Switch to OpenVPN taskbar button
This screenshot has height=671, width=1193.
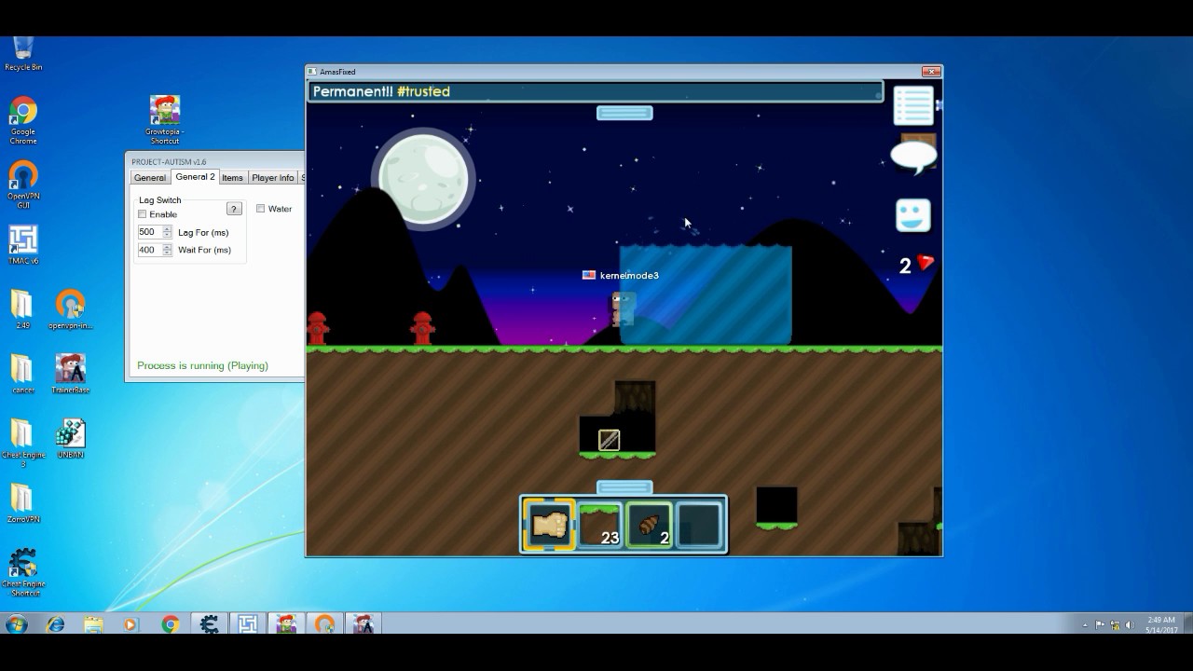point(324,624)
